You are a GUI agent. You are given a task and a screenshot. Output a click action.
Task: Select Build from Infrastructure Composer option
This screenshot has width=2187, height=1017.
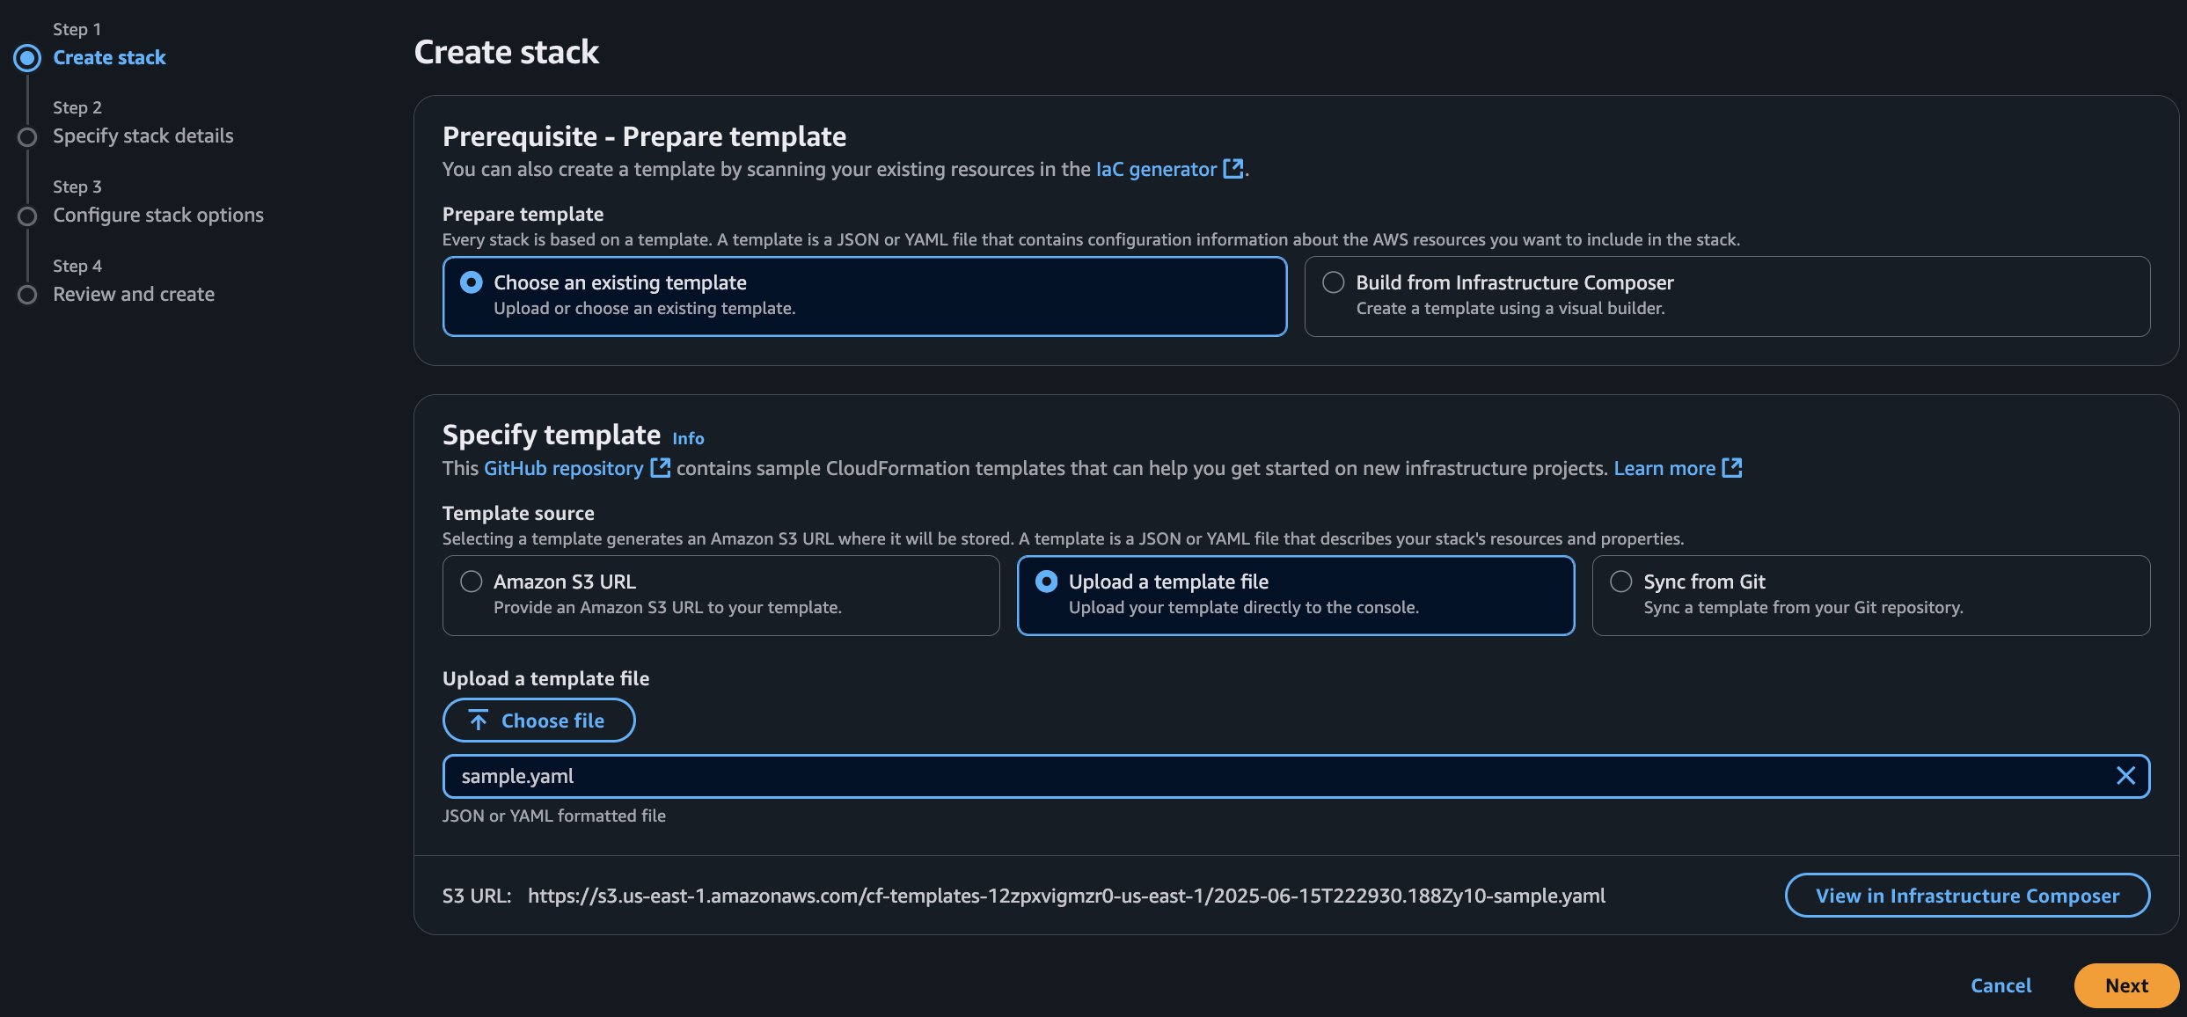click(1334, 282)
